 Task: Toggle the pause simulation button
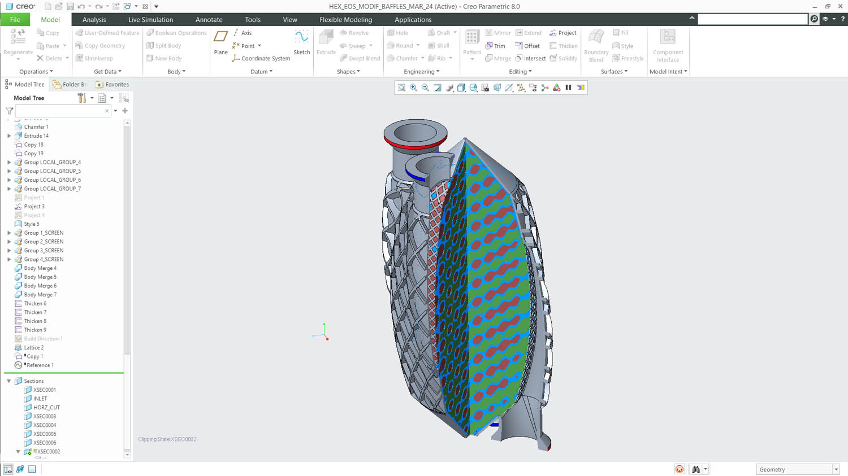pyautogui.click(x=568, y=88)
